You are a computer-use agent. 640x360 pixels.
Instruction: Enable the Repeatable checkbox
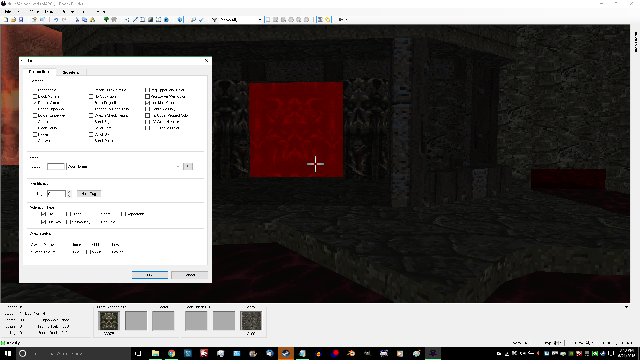pyautogui.click(x=124, y=214)
